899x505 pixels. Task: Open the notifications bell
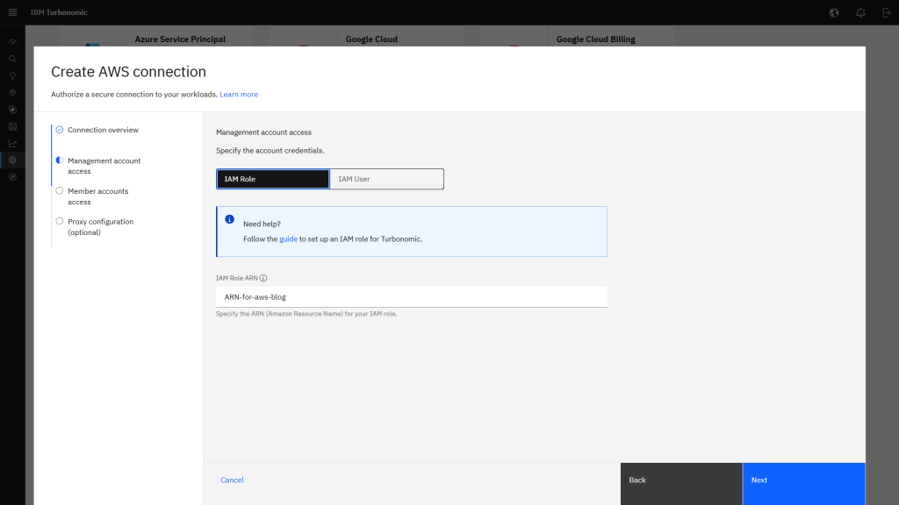click(860, 12)
